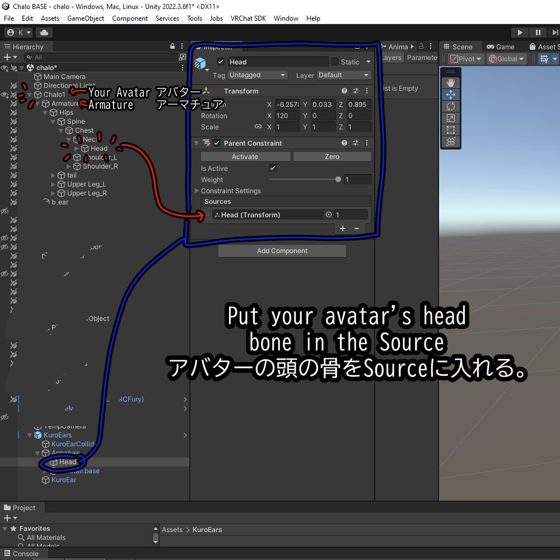Toggle the Hierarchy panel lock icon
The width and height of the screenshot is (560, 560).
tap(172, 46)
